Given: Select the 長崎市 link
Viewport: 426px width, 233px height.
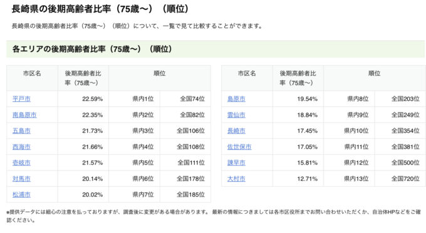Looking at the screenshot, I should 236,131.
